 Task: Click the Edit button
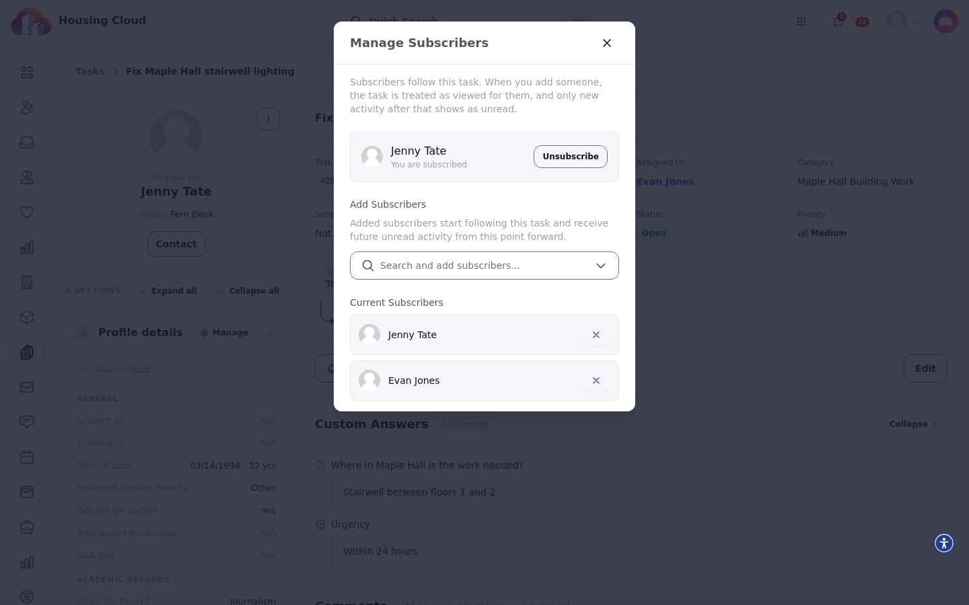click(x=925, y=368)
